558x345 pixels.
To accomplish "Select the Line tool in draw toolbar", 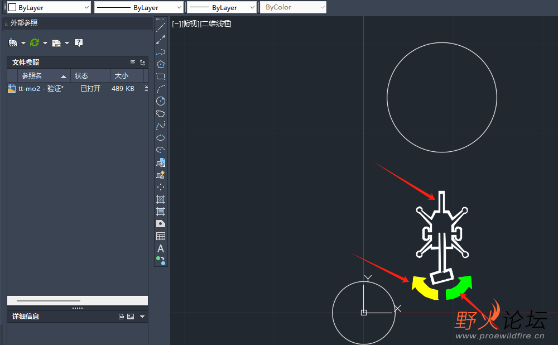I will 161,27.
